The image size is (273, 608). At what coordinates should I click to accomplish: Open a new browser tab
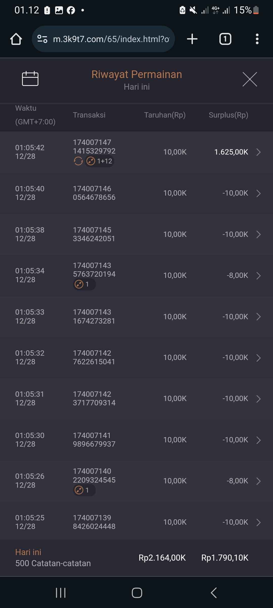tap(192, 39)
